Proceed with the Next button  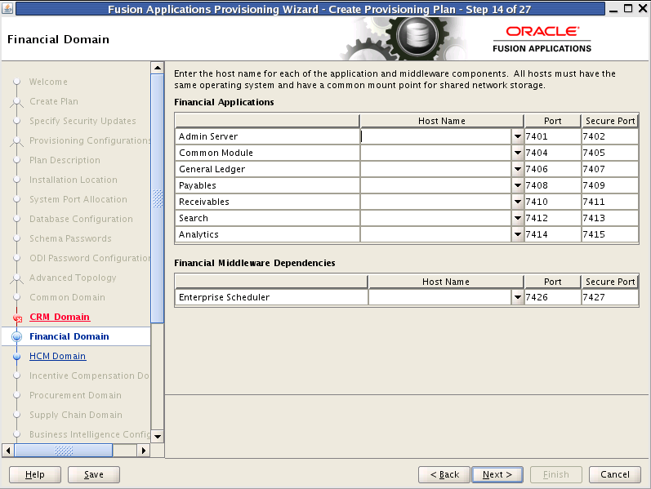(x=497, y=474)
